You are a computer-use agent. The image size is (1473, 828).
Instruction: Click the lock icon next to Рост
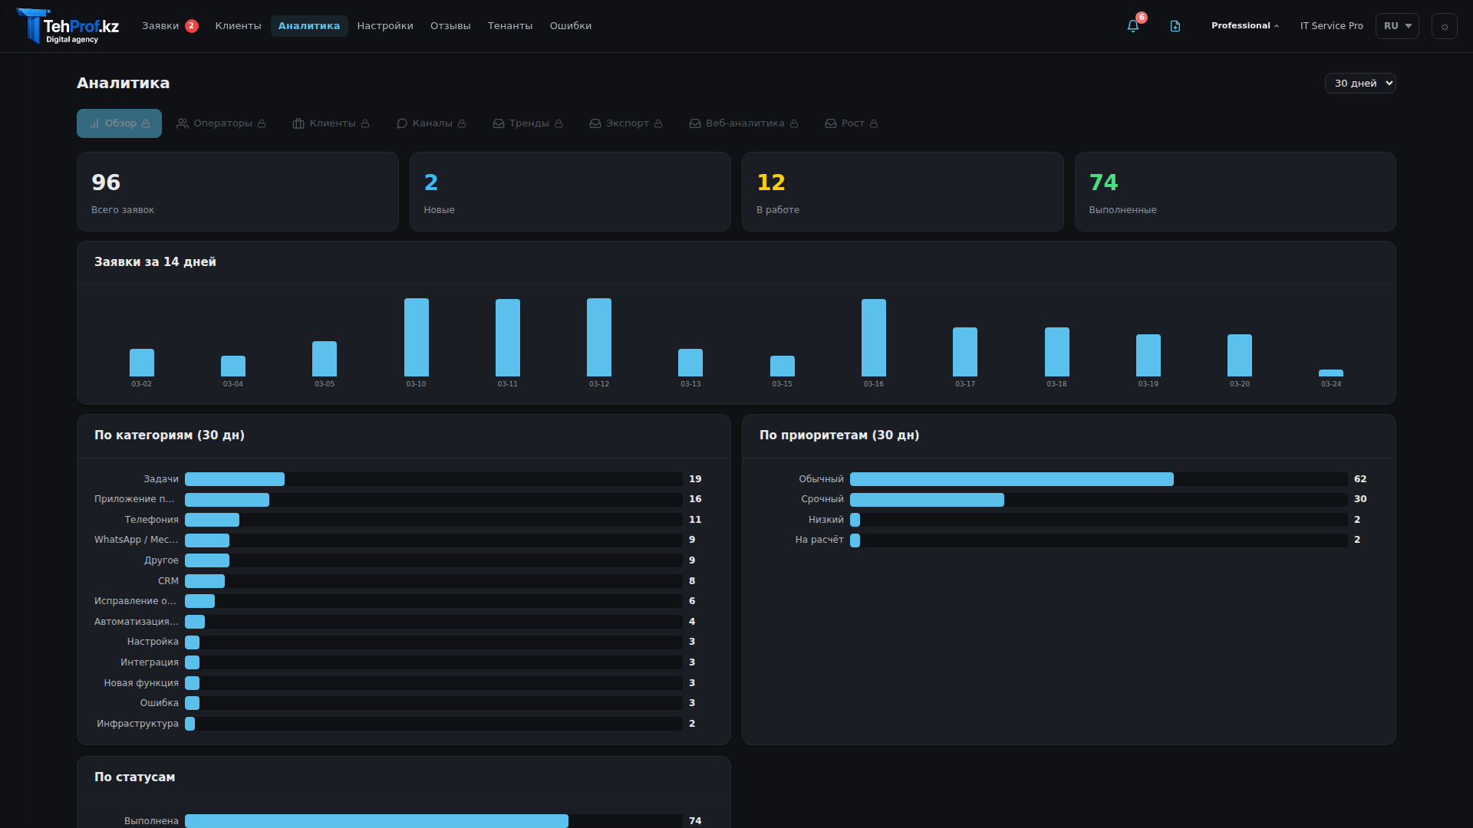coord(874,123)
